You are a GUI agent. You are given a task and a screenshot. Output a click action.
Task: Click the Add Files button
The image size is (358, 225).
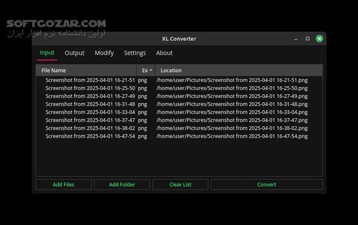(63, 185)
